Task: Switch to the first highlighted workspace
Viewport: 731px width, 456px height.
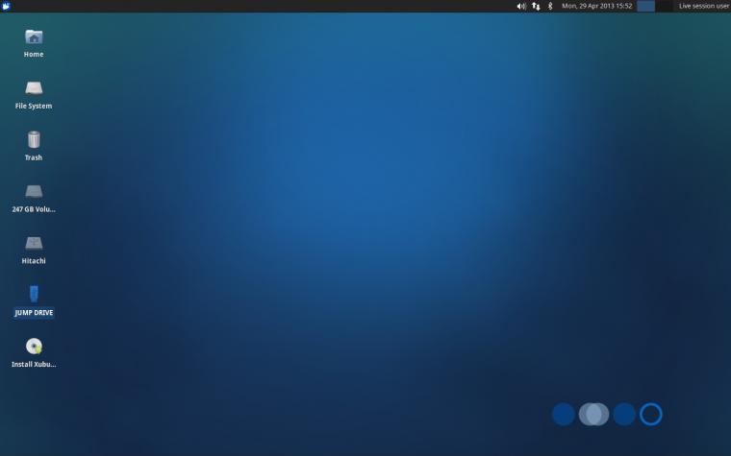Action: click(x=645, y=6)
